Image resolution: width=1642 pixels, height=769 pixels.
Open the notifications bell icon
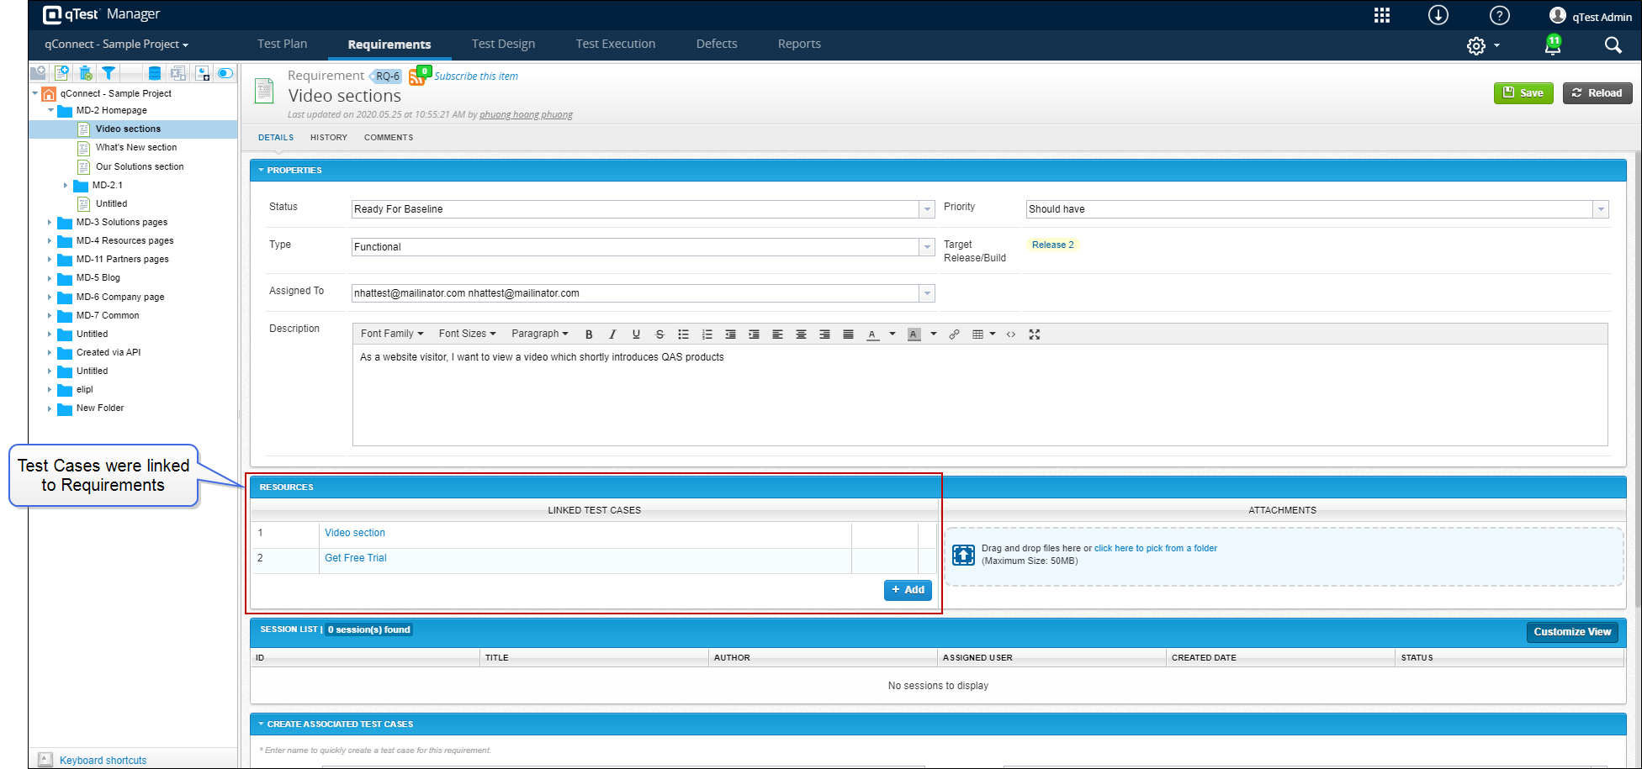1553,45
